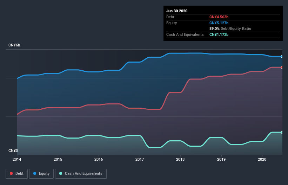The height and width of the screenshot is (185, 288).
Task: Click the 2018 x-axis label
Action: click(180, 159)
